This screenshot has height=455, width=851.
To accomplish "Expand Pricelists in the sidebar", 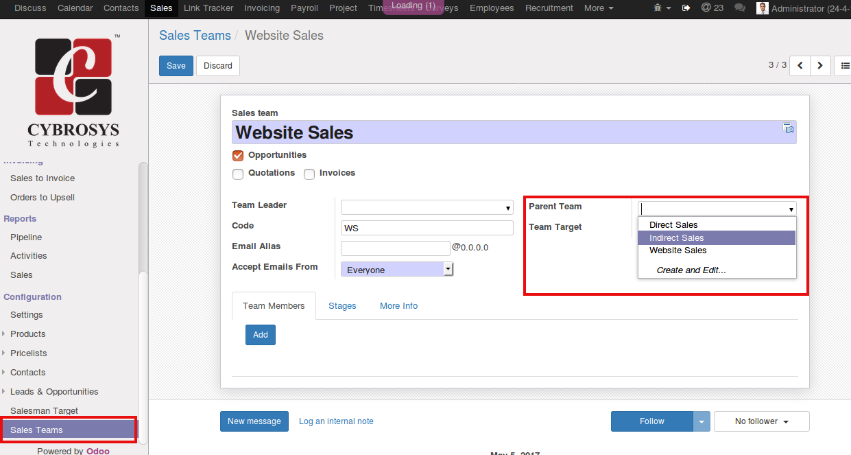I will coord(28,353).
